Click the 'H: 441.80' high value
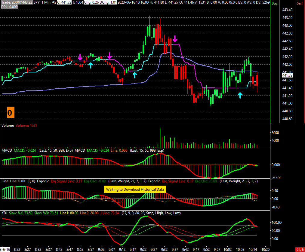 click(157, 2)
